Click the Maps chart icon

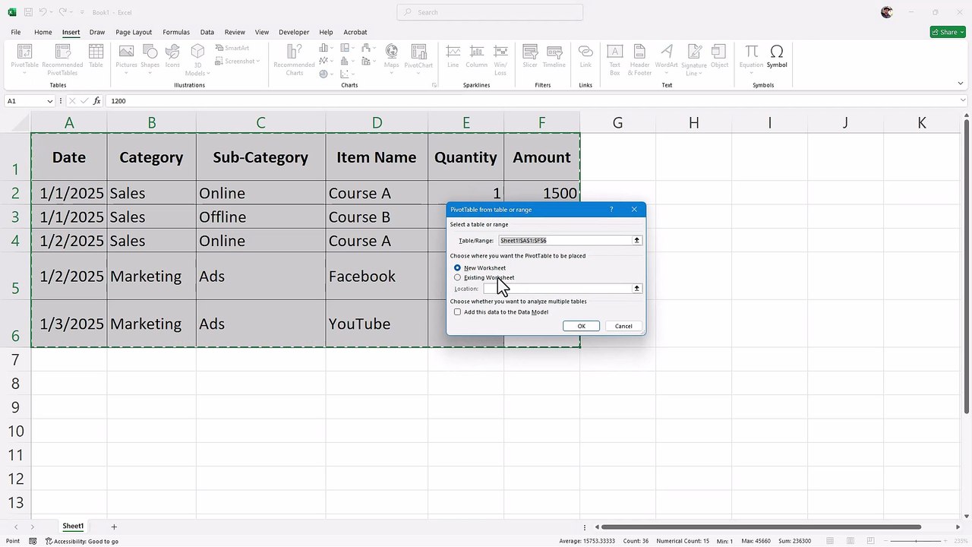391,58
